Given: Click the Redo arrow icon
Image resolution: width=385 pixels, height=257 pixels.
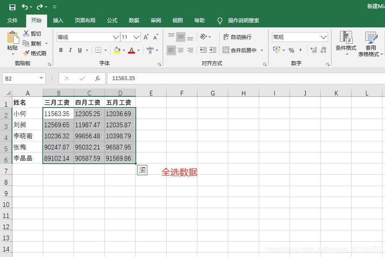Looking at the screenshot, I should point(40,7).
